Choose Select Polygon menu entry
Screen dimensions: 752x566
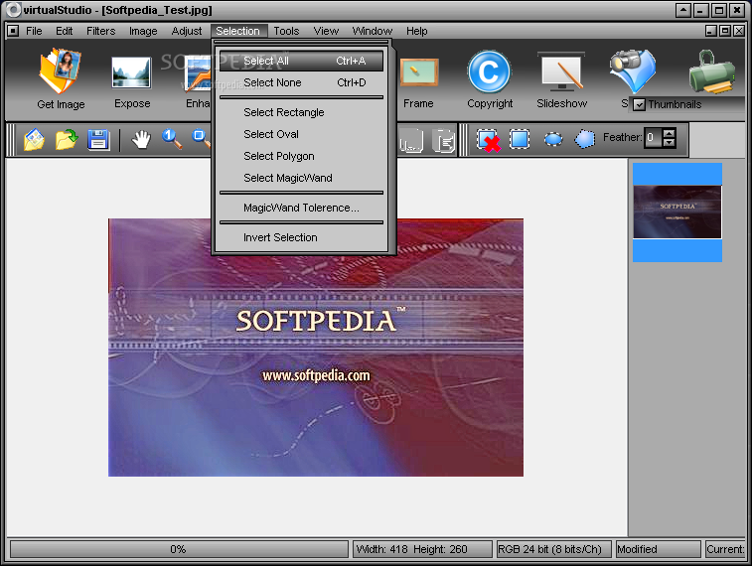tap(301, 156)
